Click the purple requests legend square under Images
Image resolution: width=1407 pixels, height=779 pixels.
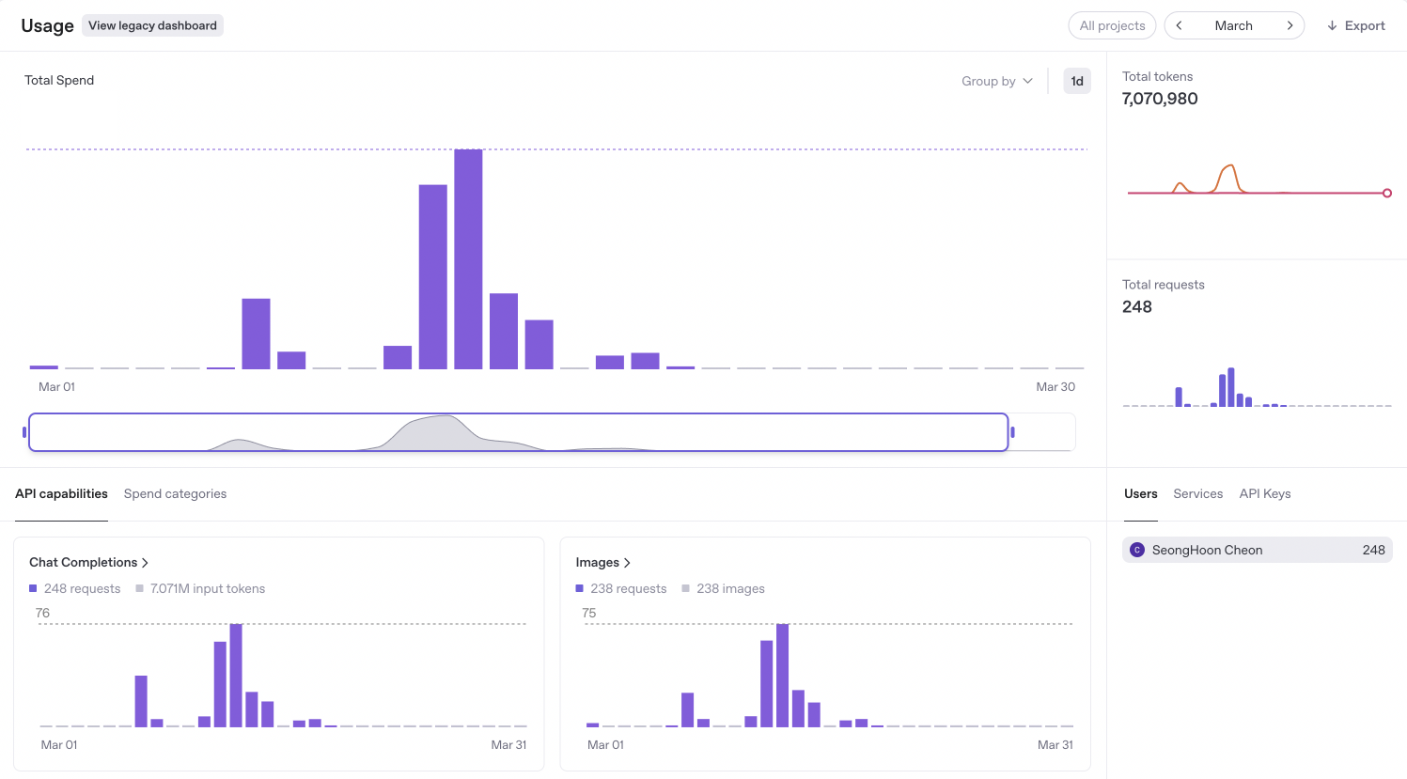pos(580,588)
